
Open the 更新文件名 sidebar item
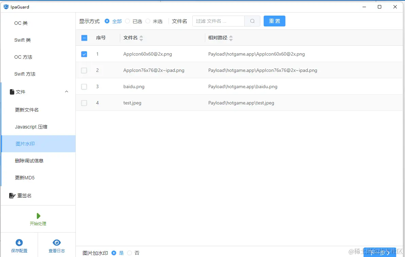coord(27,110)
